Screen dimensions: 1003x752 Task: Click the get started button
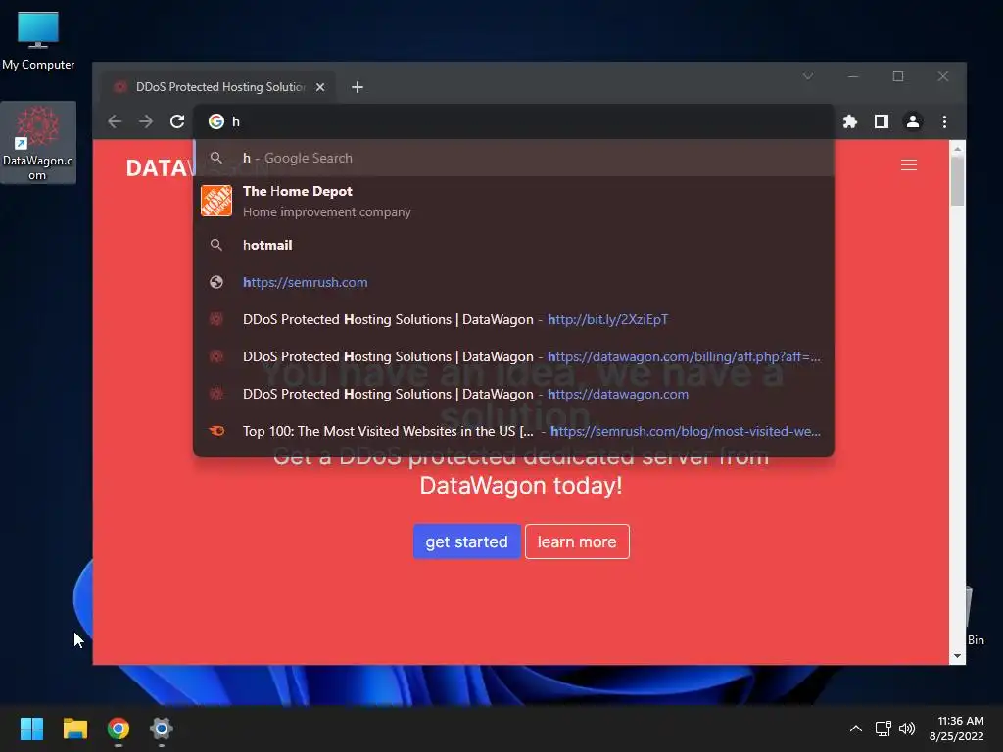coord(466,541)
